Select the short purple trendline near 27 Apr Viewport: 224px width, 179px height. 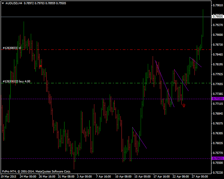(196, 62)
